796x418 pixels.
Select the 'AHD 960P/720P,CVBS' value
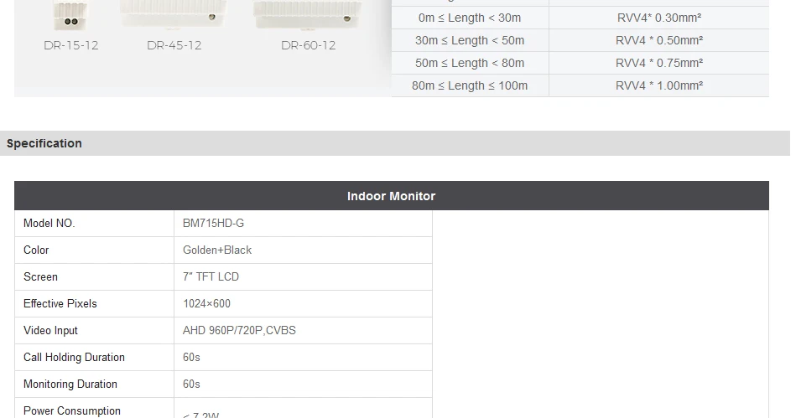pos(239,331)
